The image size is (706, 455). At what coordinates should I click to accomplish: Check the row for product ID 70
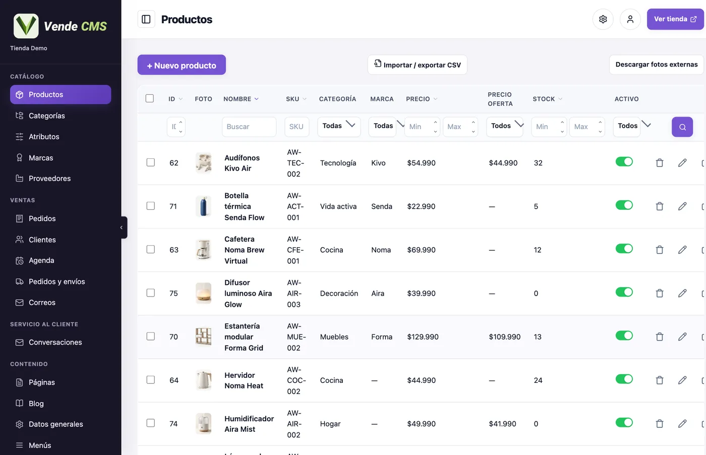pos(151,336)
